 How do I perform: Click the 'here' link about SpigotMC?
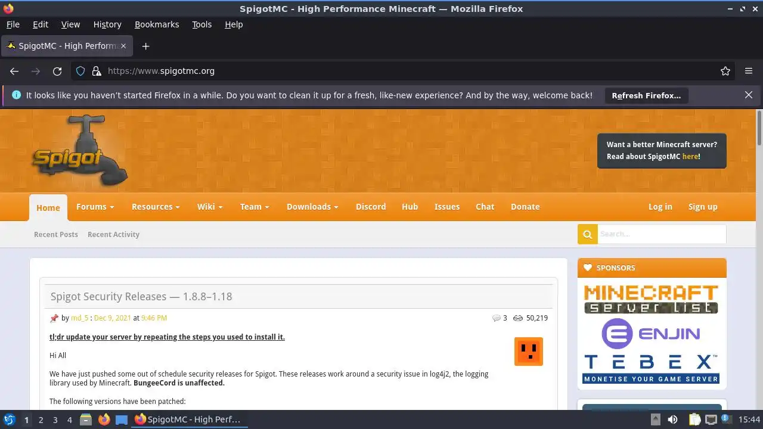click(690, 157)
